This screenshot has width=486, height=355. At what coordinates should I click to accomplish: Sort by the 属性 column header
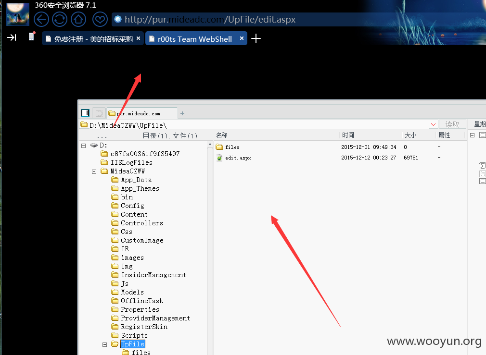tap(445, 135)
